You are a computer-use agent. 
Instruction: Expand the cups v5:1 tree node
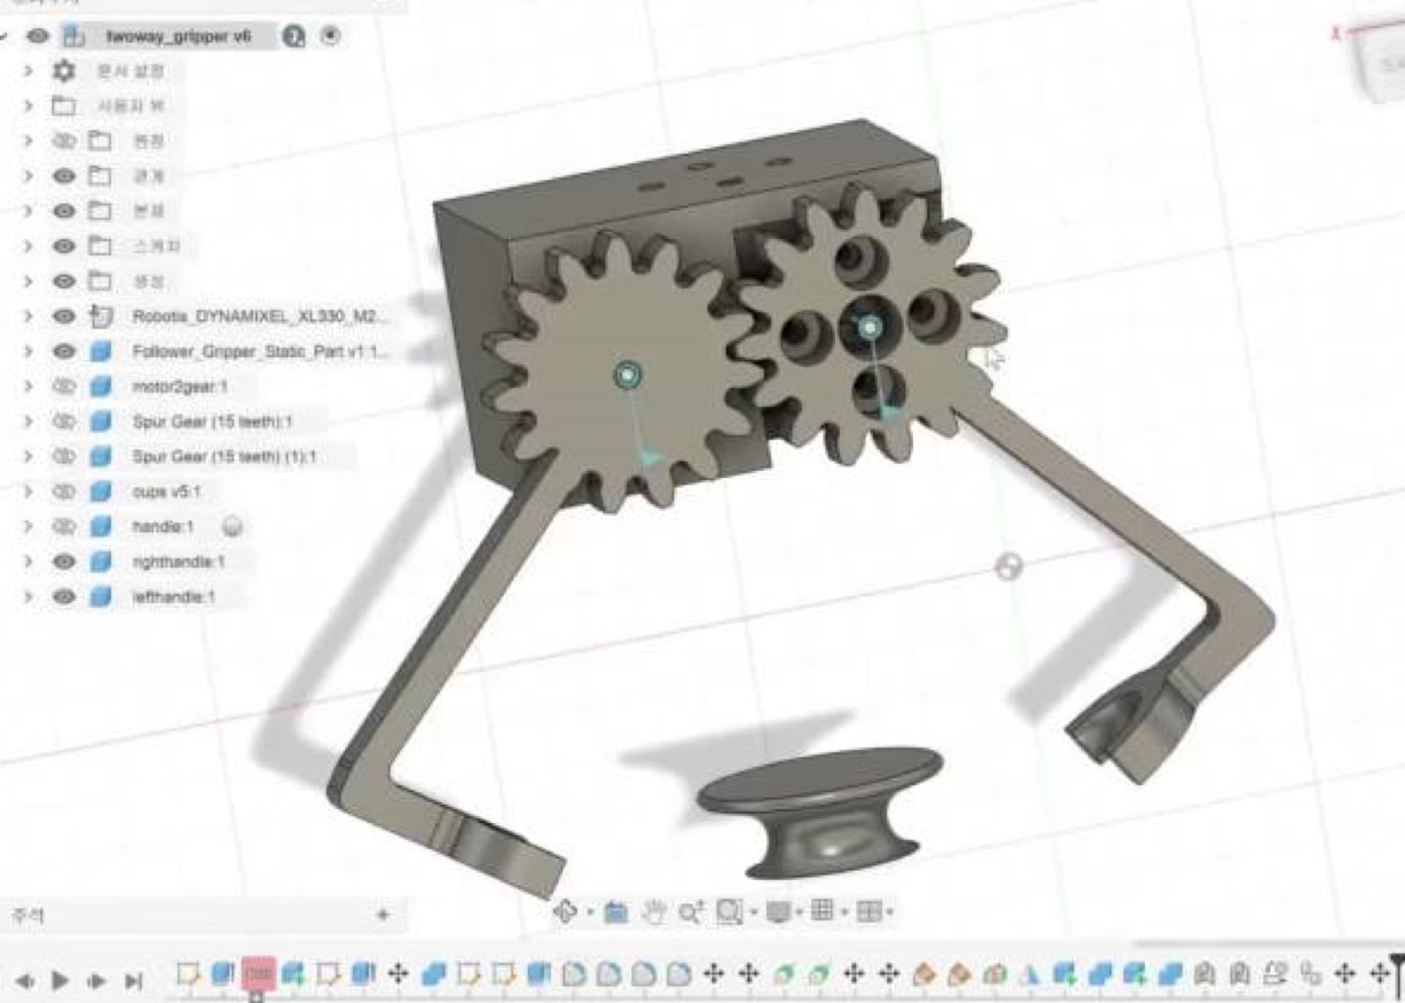point(28,492)
